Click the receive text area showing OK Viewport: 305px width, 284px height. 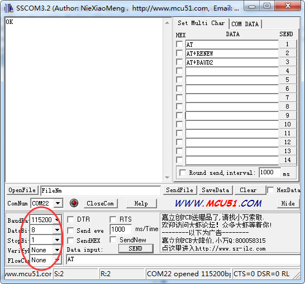(x=84, y=100)
